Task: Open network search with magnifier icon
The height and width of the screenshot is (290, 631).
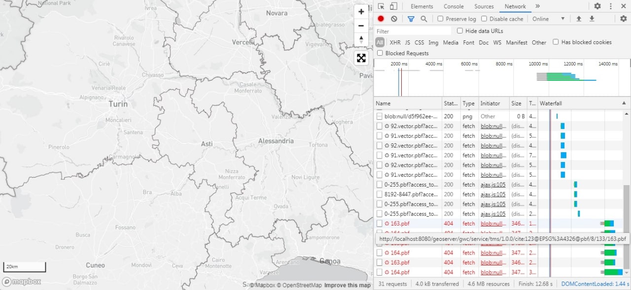Action: tap(424, 19)
